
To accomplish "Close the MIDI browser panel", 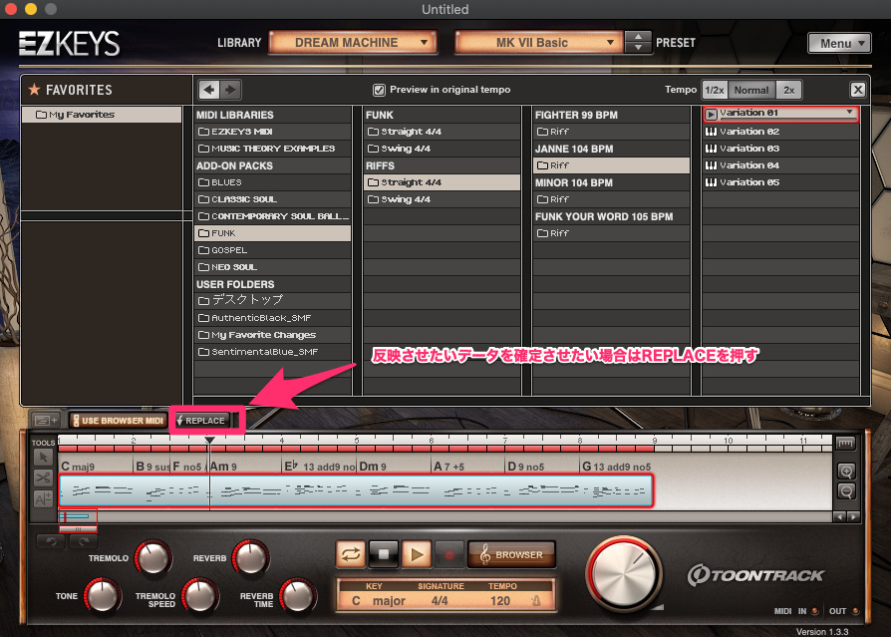I will (857, 90).
